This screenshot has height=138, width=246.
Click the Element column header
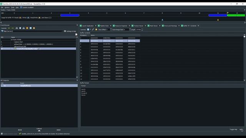(85, 36)
